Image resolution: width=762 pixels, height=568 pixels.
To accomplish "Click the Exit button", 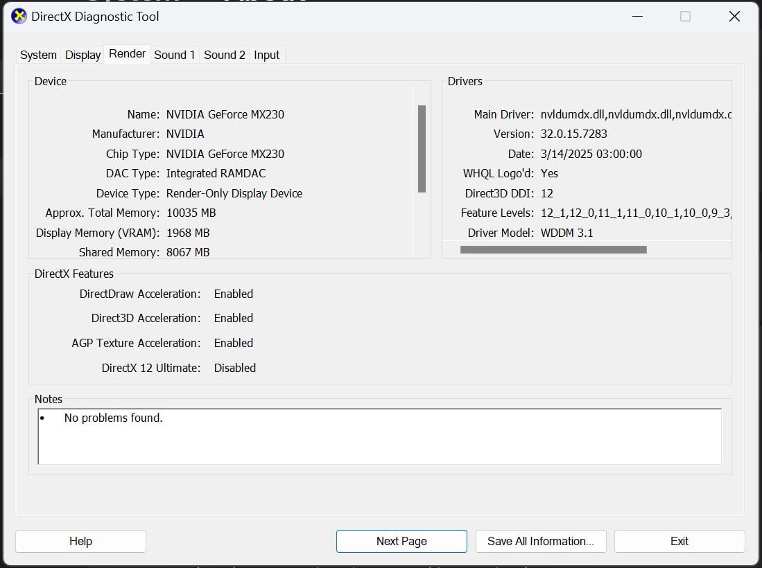I will [x=679, y=541].
